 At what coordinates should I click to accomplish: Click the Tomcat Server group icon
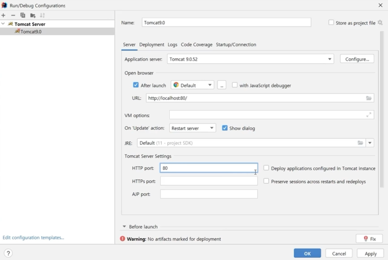point(10,24)
